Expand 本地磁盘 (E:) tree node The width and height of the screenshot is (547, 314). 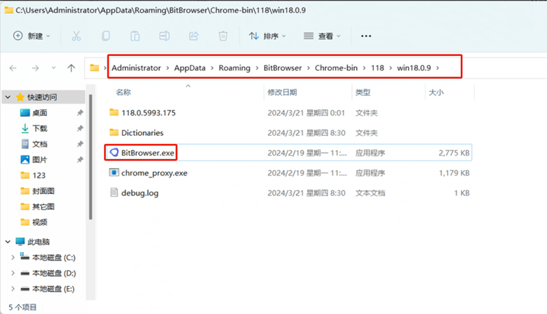(x=13, y=289)
